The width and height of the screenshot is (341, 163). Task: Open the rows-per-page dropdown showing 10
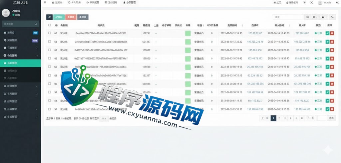pos(104,118)
